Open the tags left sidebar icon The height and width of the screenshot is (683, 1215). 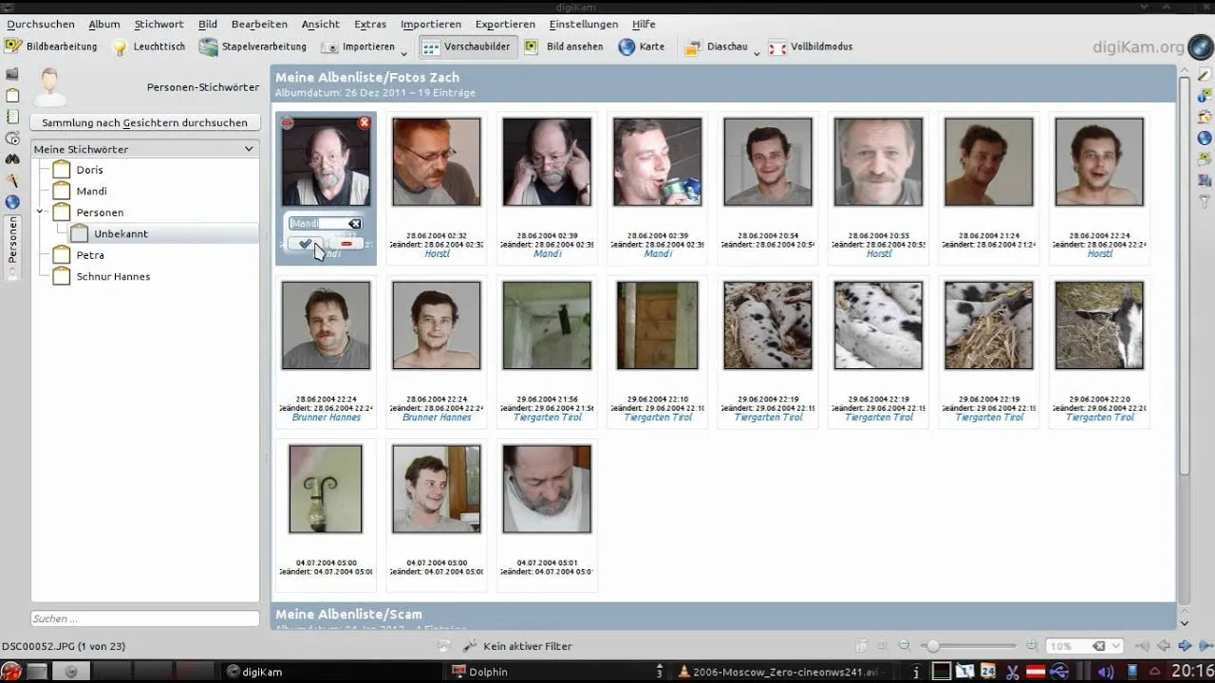point(12,95)
